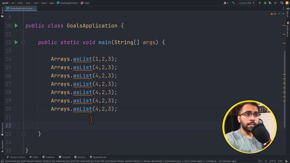The image size is (290, 163).
Task: Open Maven tool window
Action: [288, 13]
